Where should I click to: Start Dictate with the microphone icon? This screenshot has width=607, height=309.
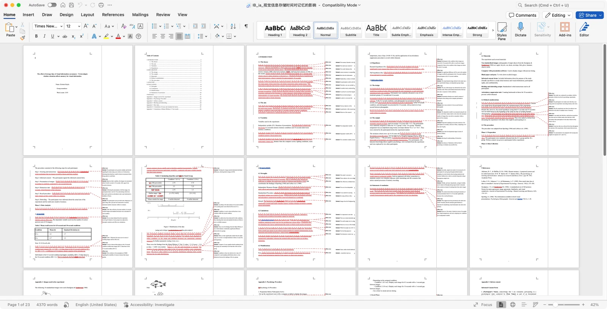click(x=521, y=30)
